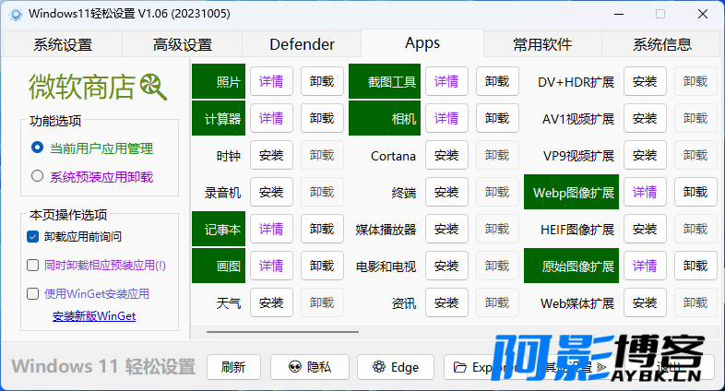Uninstall 截图工具
This screenshot has height=391, width=725.
tap(497, 81)
